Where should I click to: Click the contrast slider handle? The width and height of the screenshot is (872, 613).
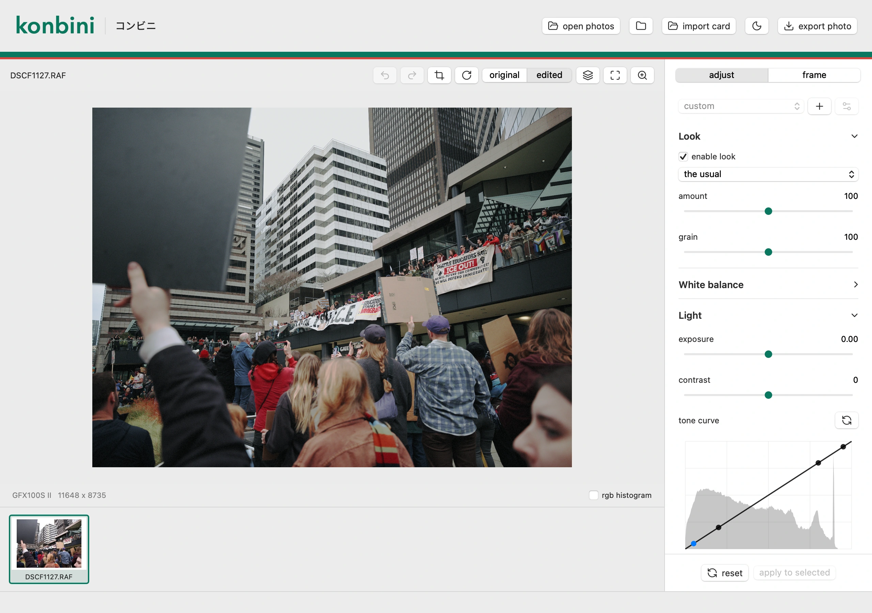pyautogui.click(x=768, y=395)
